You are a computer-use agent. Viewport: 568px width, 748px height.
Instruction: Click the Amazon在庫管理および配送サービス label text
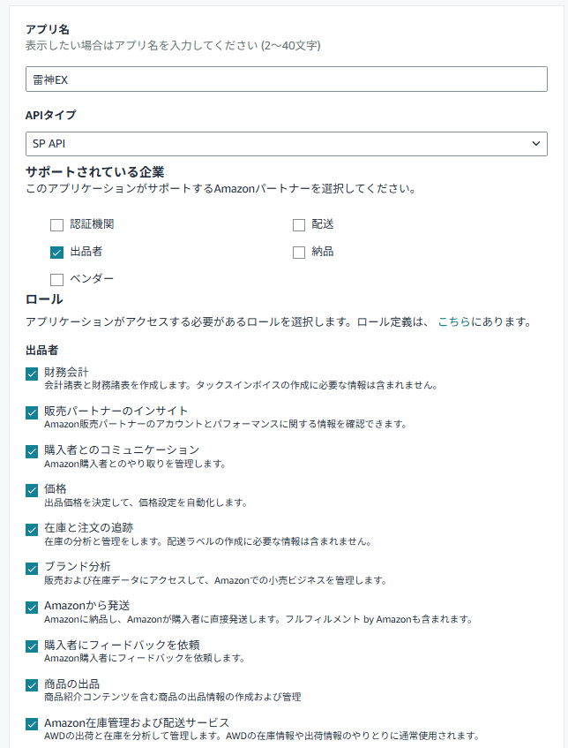click(137, 722)
